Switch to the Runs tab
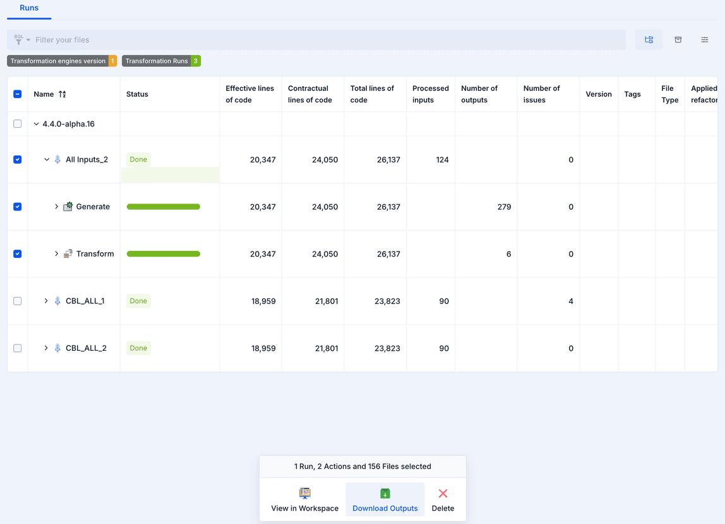This screenshot has width=725, height=524. (28, 9)
